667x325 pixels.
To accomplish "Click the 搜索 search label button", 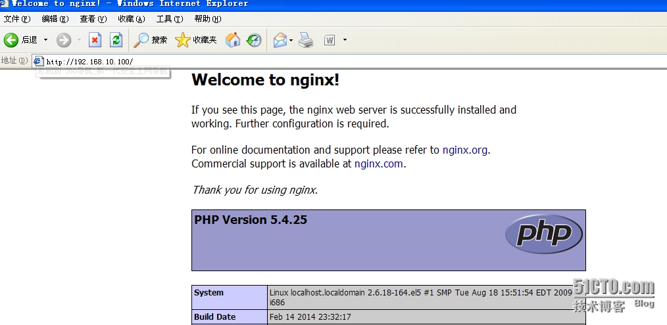I will (160, 40).
